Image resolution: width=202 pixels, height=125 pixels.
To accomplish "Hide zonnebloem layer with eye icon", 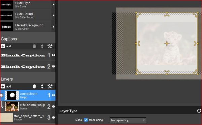I will [x=53, y=95].
